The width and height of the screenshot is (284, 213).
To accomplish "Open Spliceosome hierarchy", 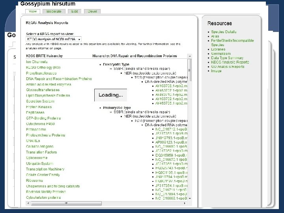I will (37, 158).
